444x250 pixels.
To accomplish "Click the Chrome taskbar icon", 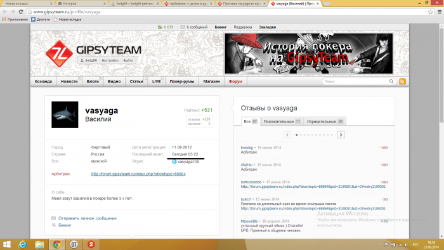I will pos(56,244).
